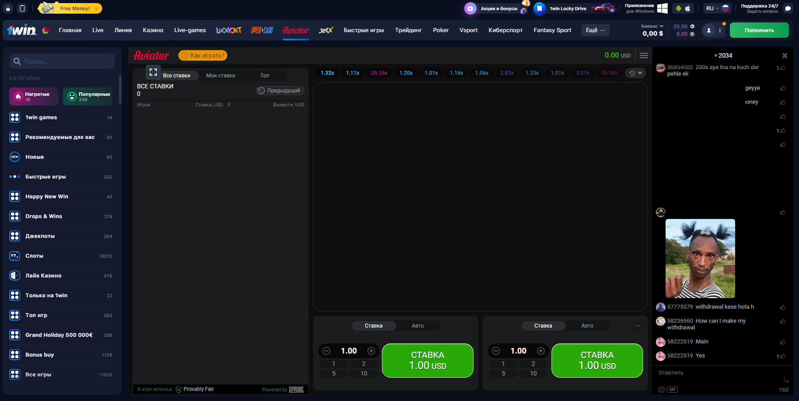
Task: Click the Акции и бонусы icon
Action: pos(470,8)
